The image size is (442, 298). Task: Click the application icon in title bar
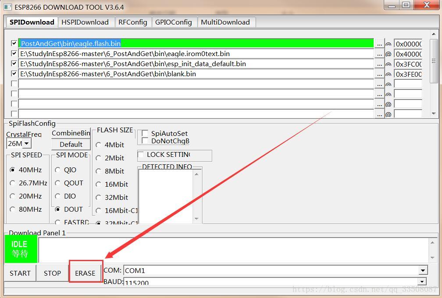coord(8,7)
